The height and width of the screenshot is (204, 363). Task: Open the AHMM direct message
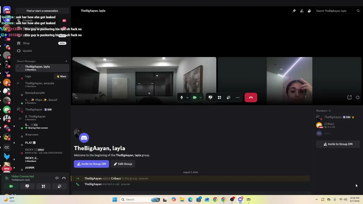coord(42,168)
